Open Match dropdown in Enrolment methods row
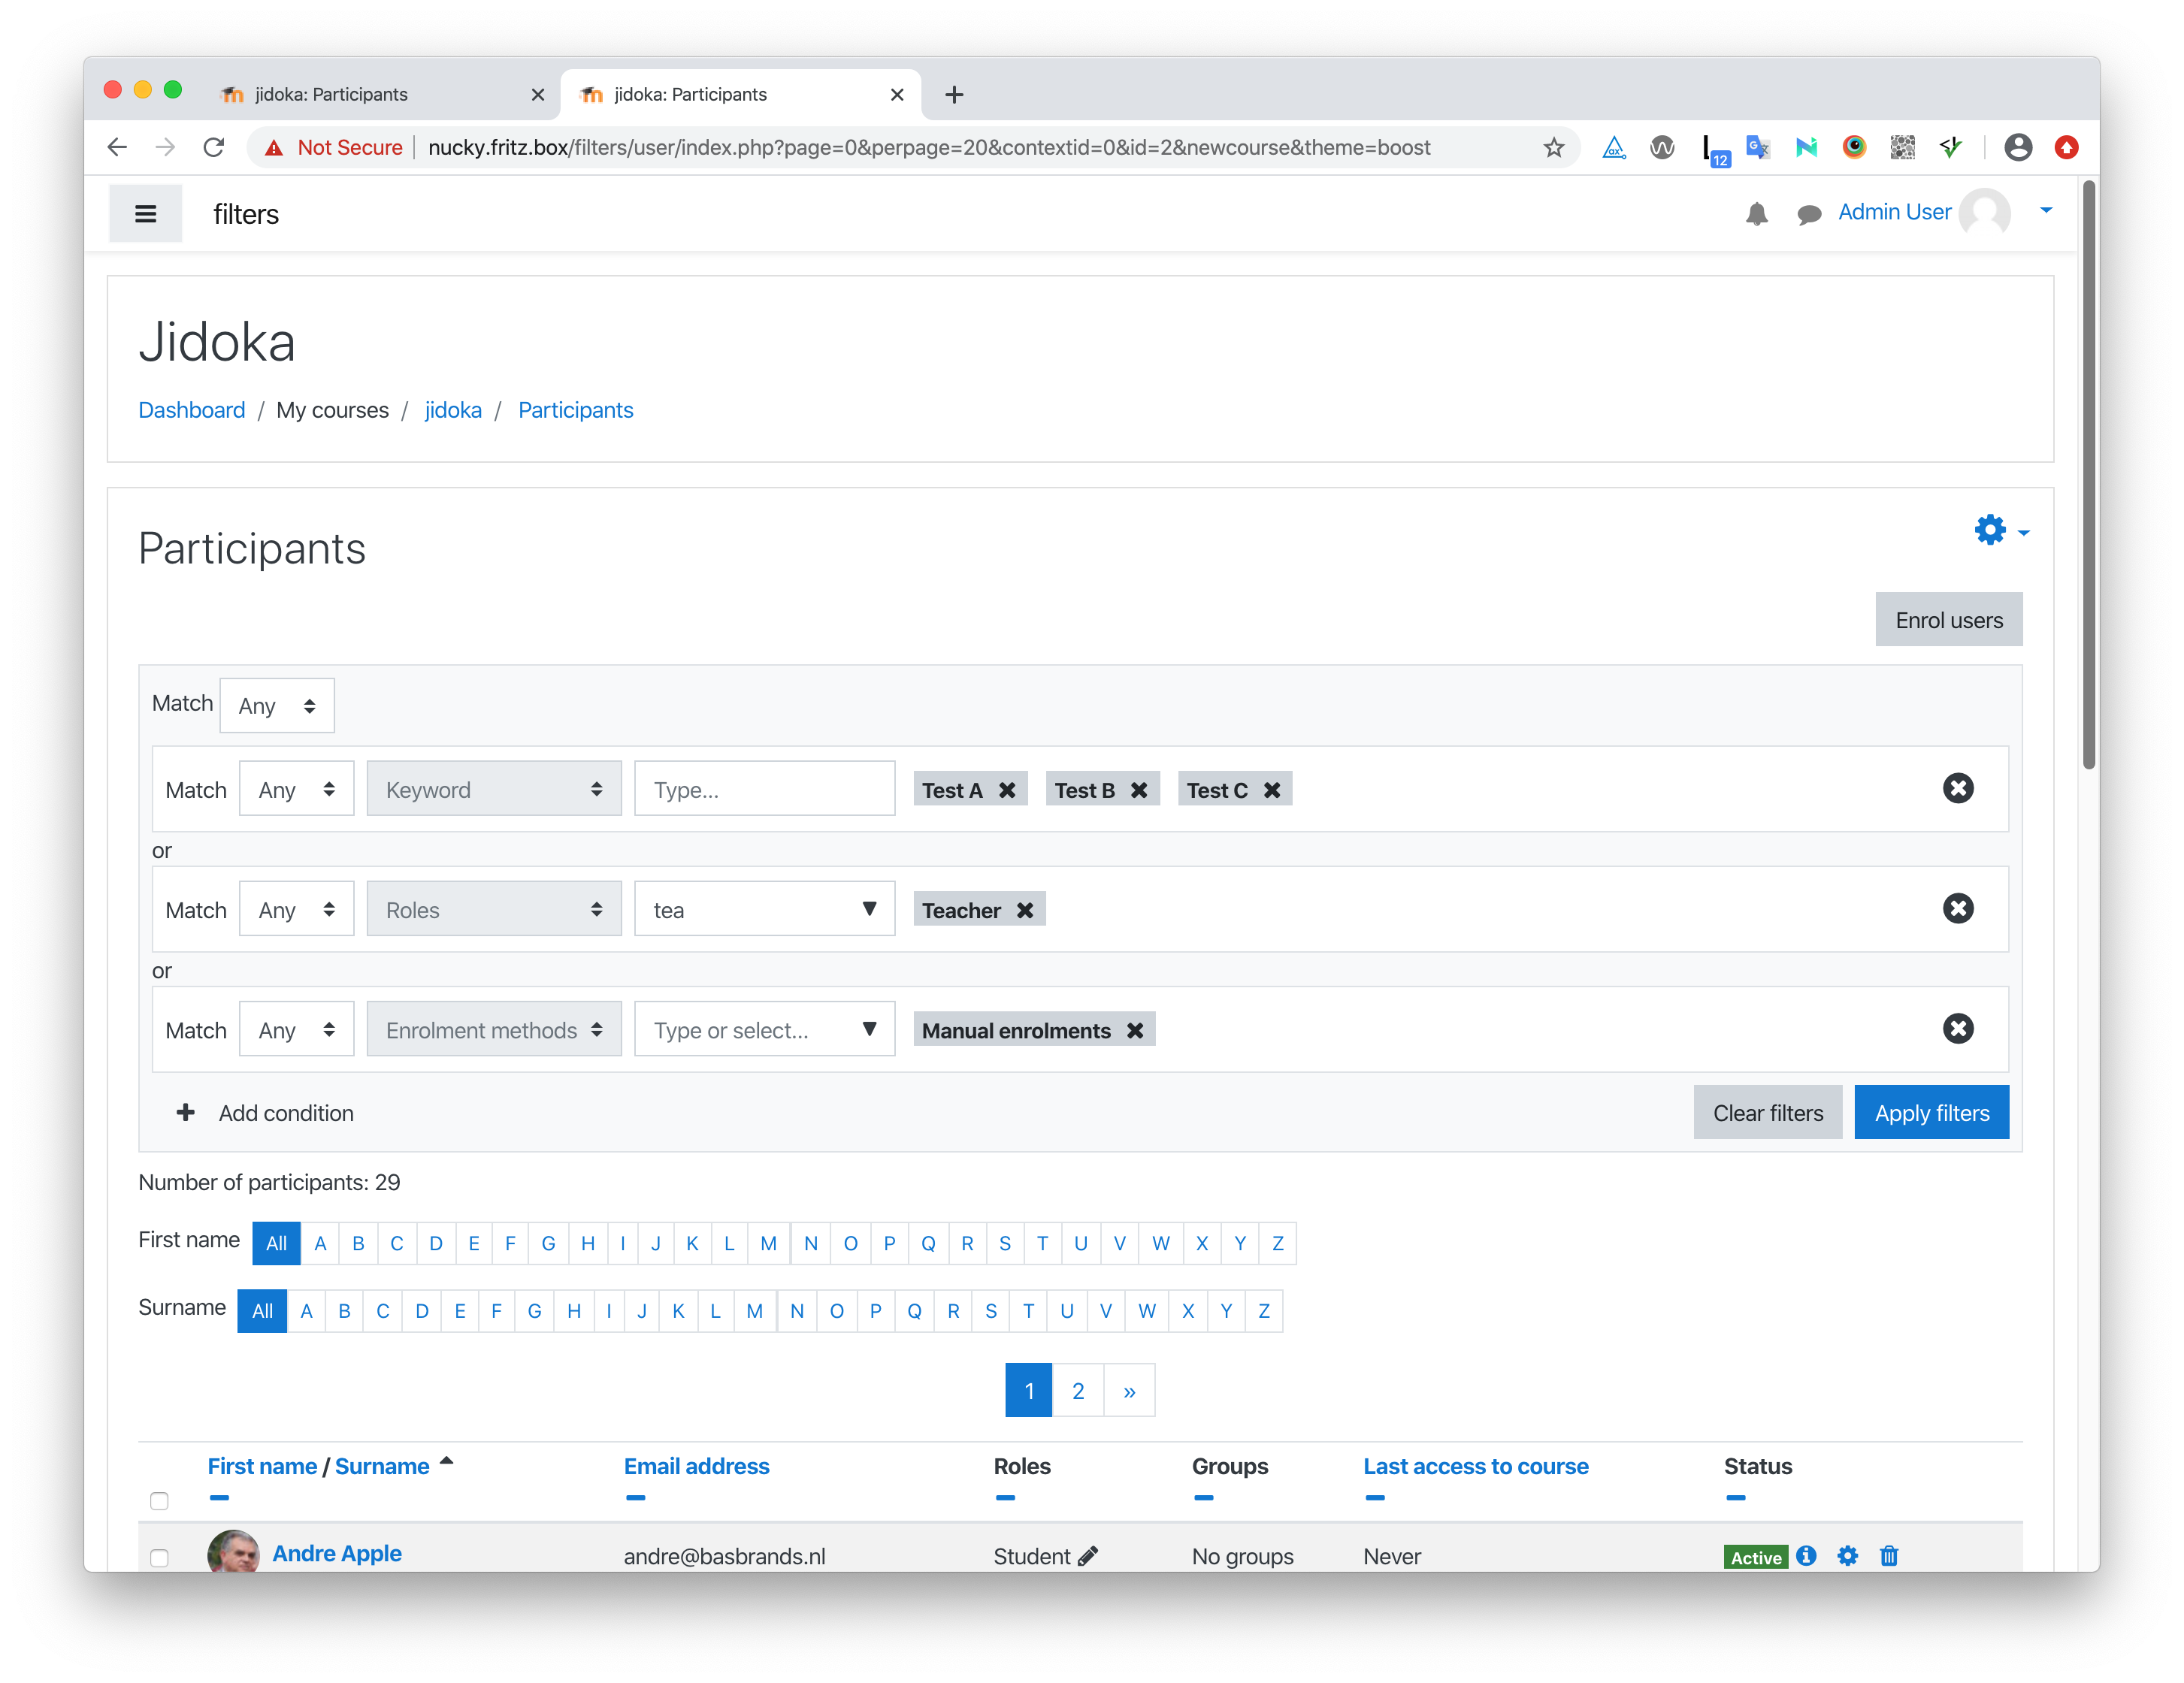Viewport: 2184px width, 1683px height. (297, 1029)
